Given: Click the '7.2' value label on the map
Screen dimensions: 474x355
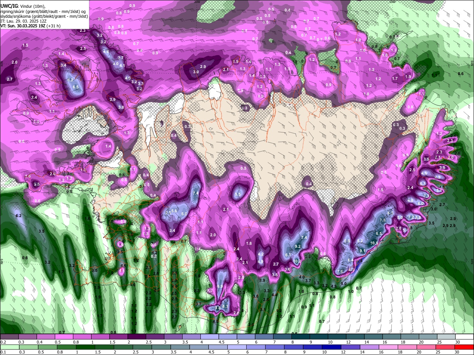Looking at the screenshot, I should 411,217.
